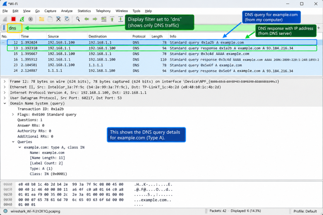Click Profile: Default in status bar

305,211
